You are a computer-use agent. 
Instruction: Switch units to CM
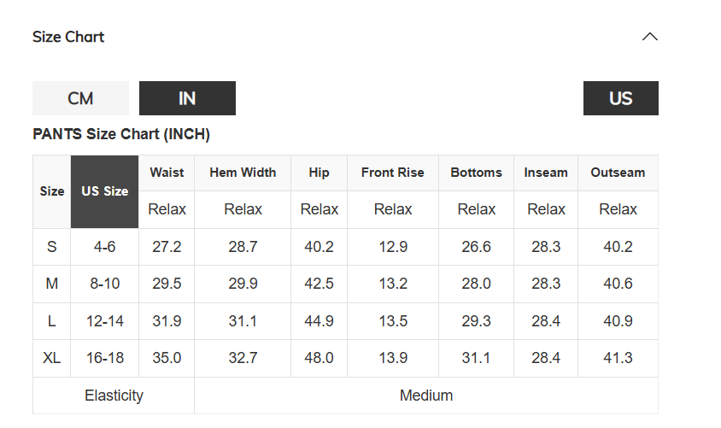80,98
